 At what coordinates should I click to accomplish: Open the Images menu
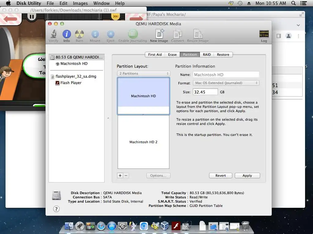click(x=80, y=3)
